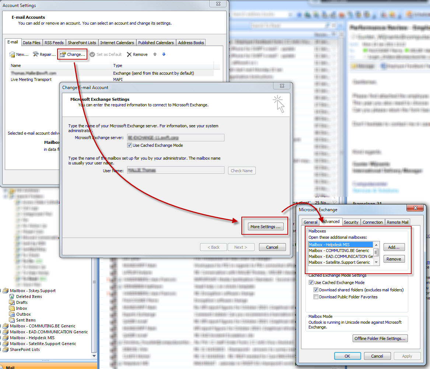Screen dimensions: 430x369
Task: Remove the selected account with X icon
Action: 137,54
